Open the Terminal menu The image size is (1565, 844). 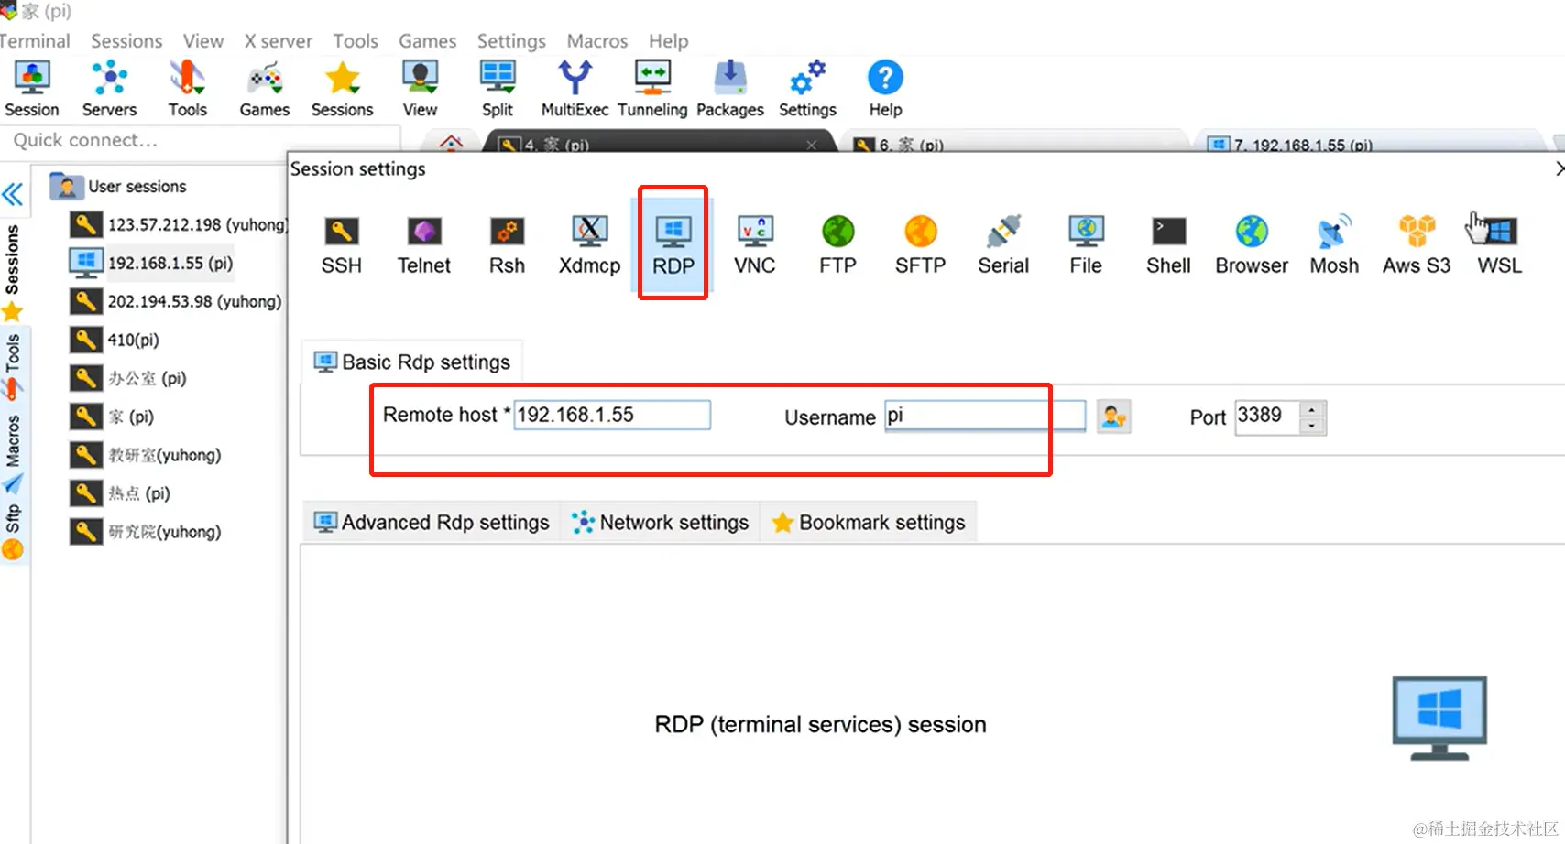pos(34,41)
